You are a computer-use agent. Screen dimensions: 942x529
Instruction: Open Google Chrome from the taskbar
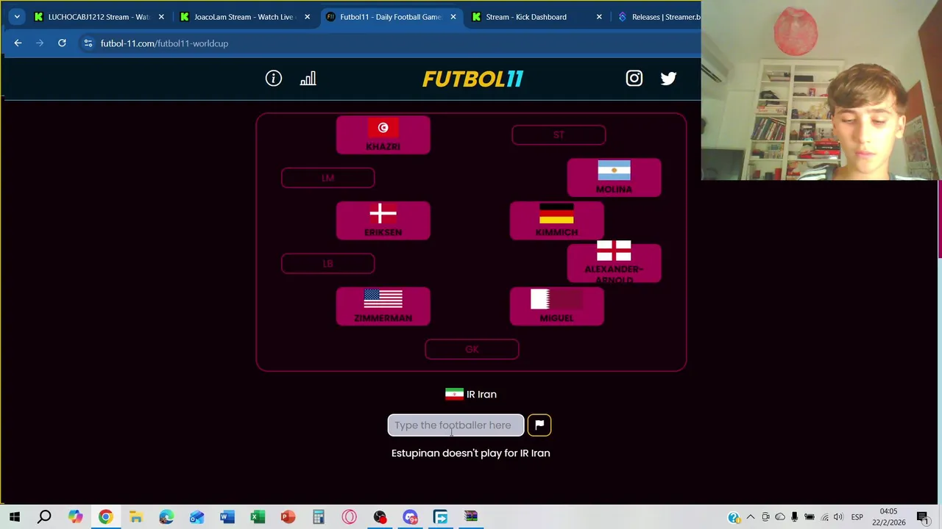click(105, 517)
